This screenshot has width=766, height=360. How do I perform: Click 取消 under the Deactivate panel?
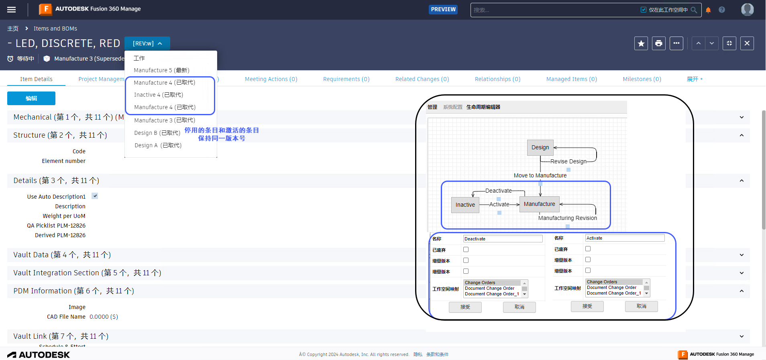pos(519,307)
